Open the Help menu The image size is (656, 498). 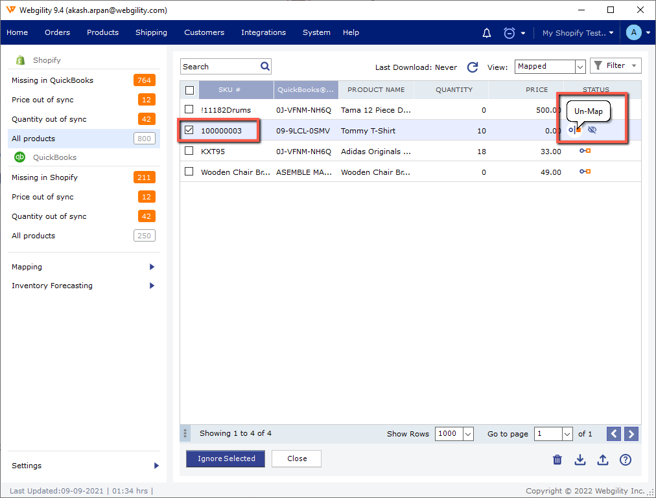click(x=351, y=32)
